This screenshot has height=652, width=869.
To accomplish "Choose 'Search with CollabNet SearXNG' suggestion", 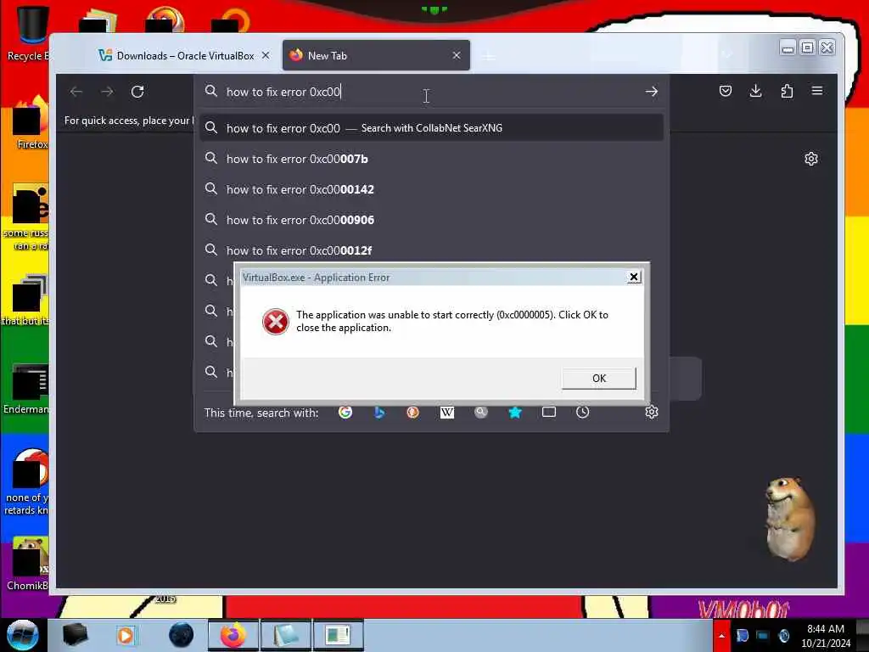I will point(431,128).
